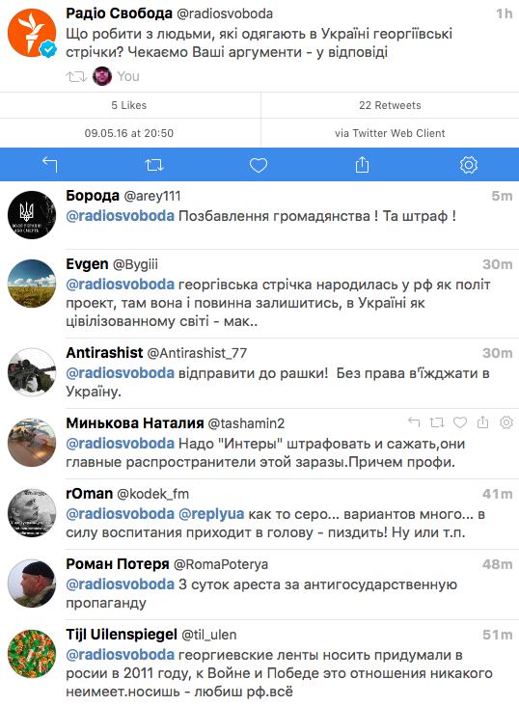519x706 pixels.
Task: Click the reply arrow in blue toolbar
Action: click(50, 165)
